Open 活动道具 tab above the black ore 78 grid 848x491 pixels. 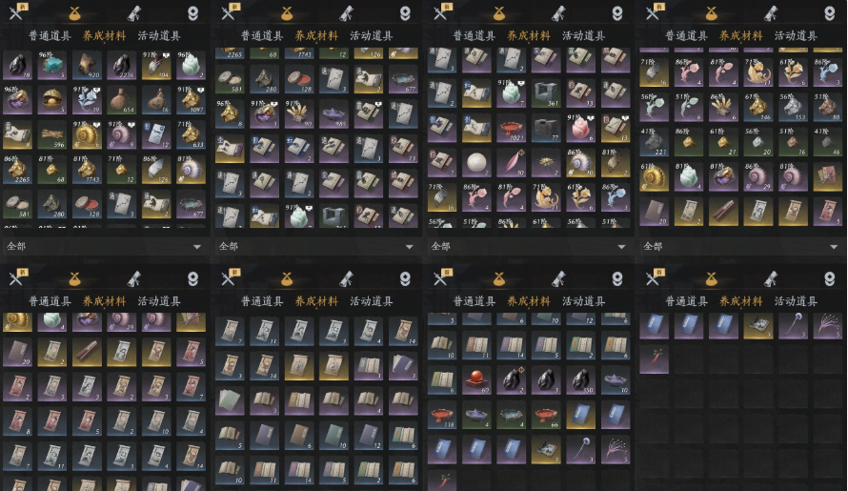(158, 35)
